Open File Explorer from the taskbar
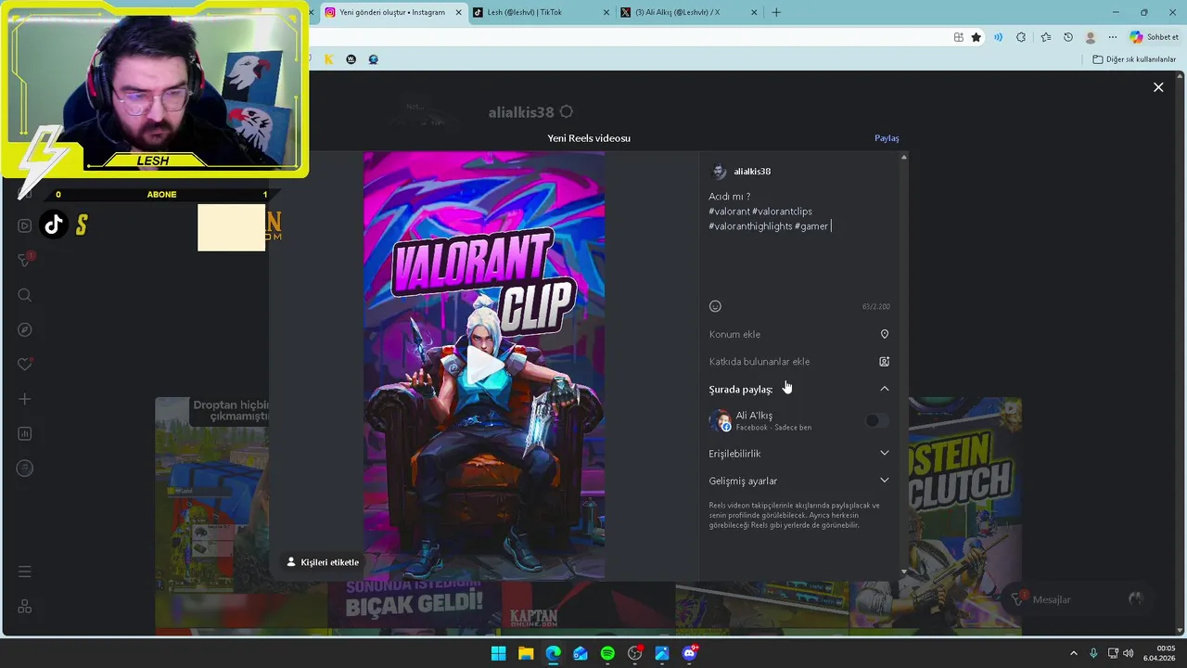Screen dimensions: 1187x668 click(x=526, y=653)
